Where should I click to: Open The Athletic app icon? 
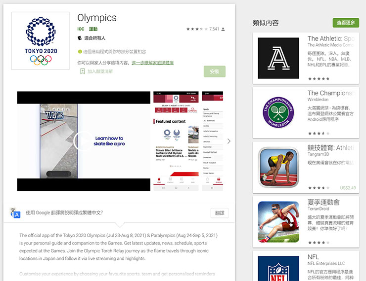point(278,58)
